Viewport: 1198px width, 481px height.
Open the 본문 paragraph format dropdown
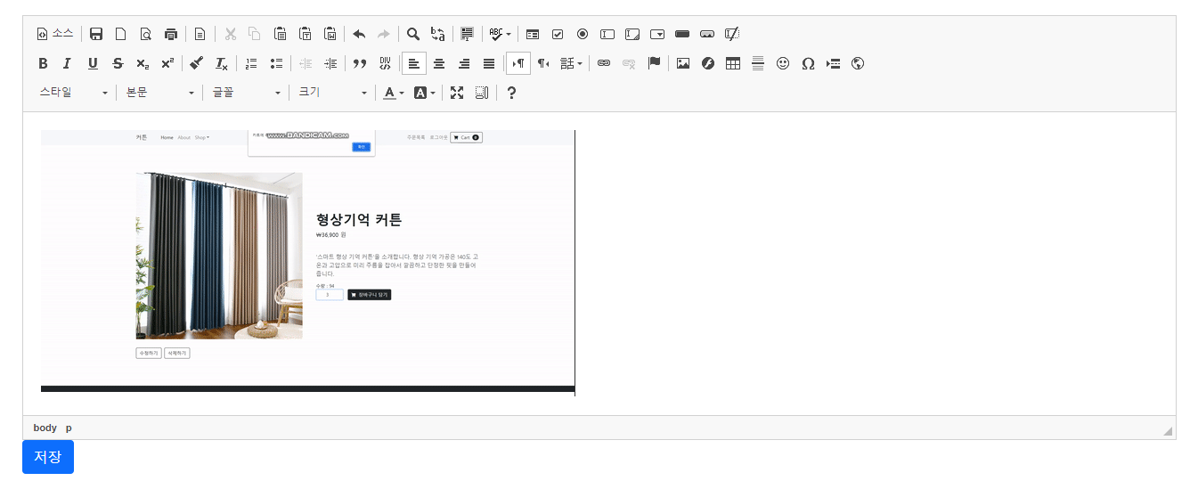coord(160,93)
